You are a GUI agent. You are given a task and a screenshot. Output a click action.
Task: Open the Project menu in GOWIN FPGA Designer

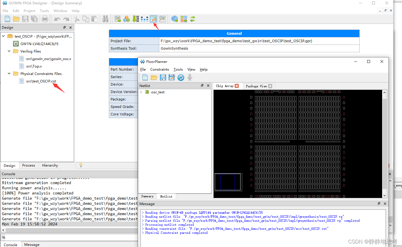click(x=29, y=11)
